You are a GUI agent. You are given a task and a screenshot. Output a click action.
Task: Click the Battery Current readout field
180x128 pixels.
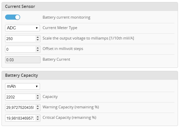point(23,59)
